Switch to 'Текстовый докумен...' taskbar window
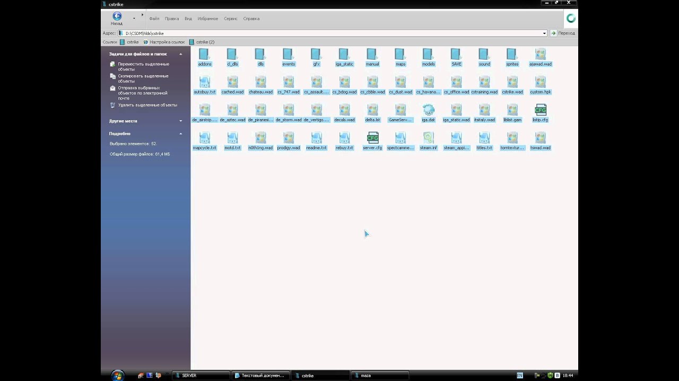Image resolution: width=679 pixels, height=381 pixels. click(261, 375)
